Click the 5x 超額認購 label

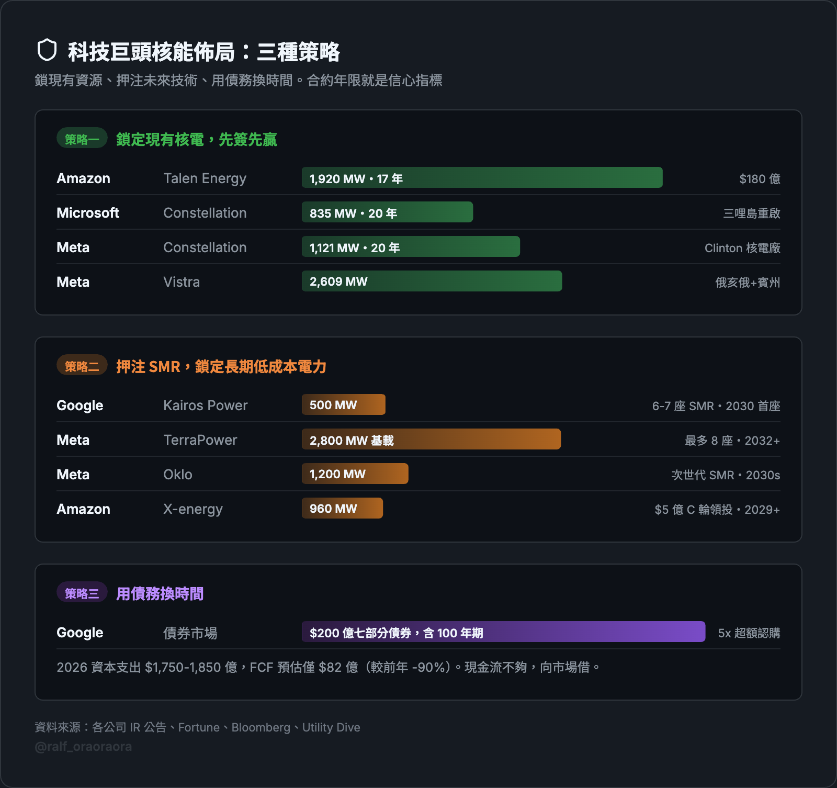click(749, 633)
